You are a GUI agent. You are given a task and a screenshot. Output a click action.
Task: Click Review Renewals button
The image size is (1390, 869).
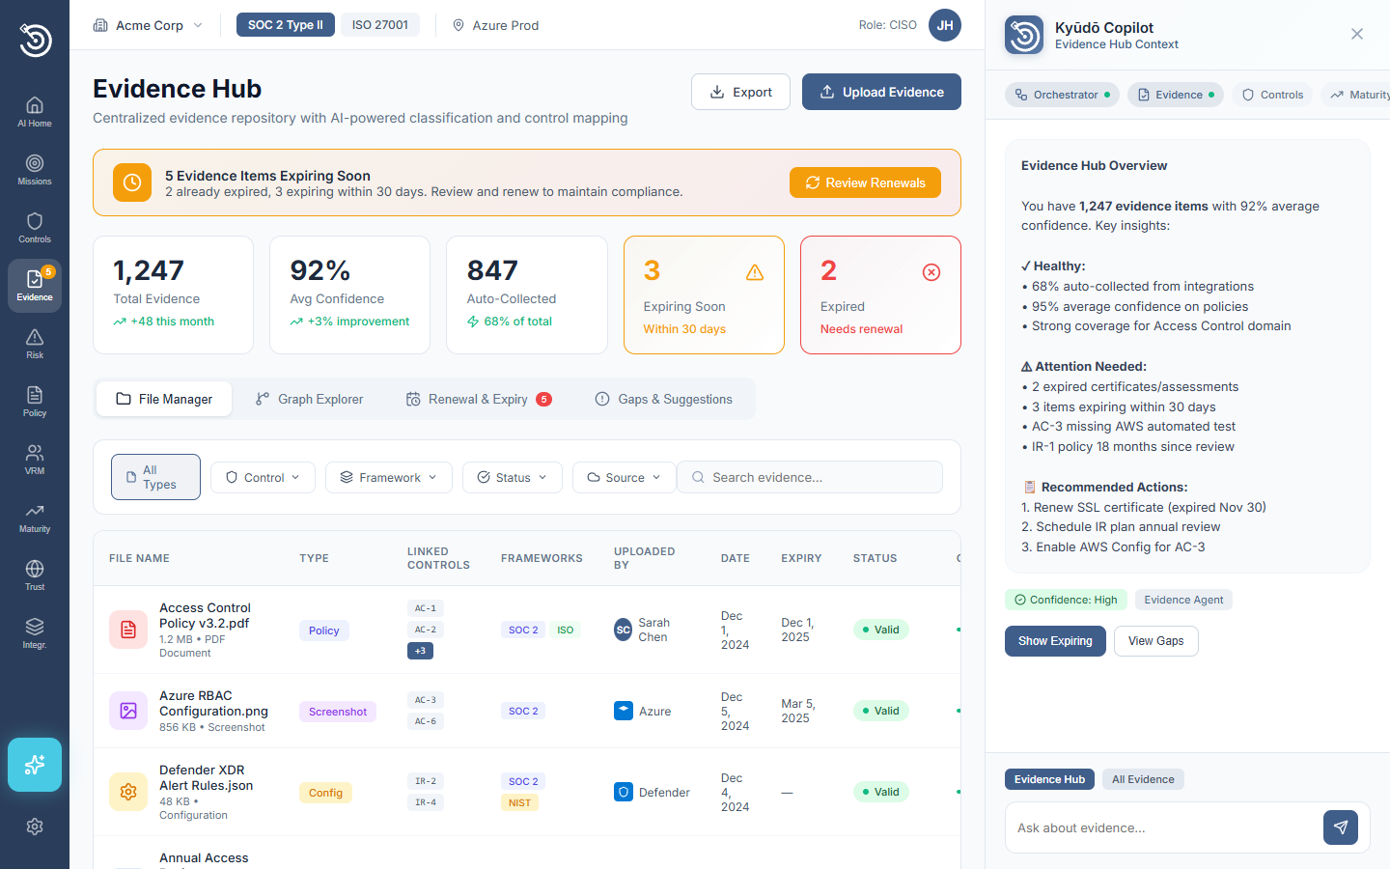point(865,182)
